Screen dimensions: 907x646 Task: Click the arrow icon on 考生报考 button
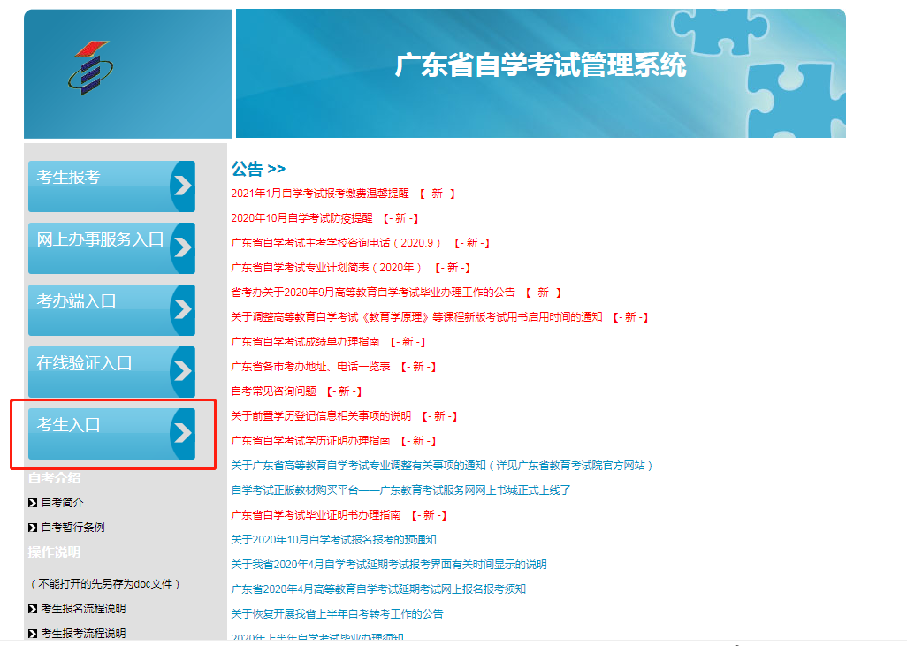pos(182,186)
